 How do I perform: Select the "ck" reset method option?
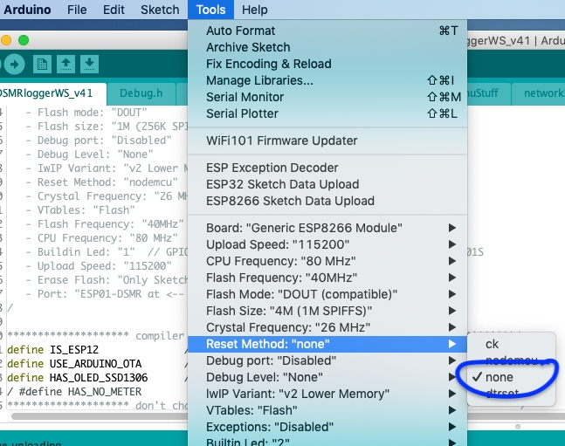click(x=493, y=344)
